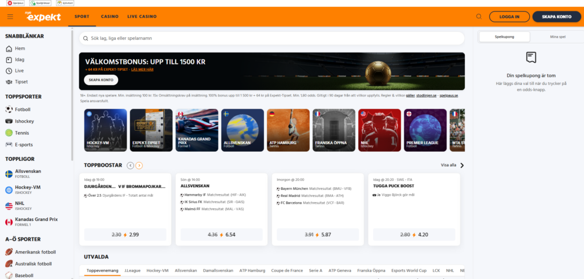Open the ATP Hamburg promo card
Viewport: 584px width, 279px height.
(288, 130)
